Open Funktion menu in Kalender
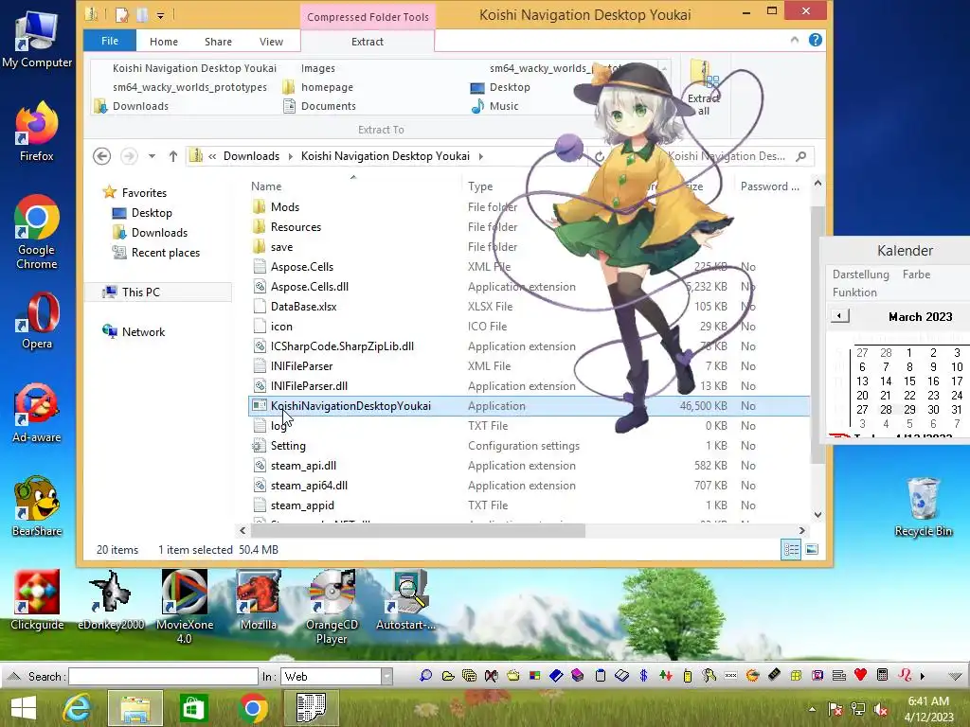 point(854,293)
